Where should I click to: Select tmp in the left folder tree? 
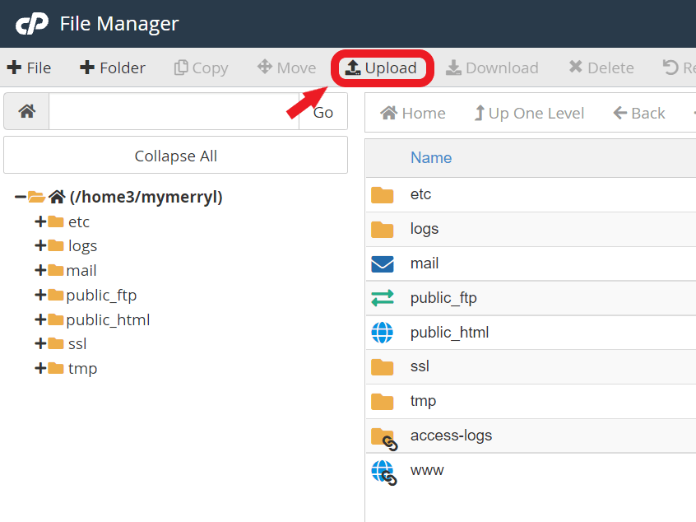82,368
